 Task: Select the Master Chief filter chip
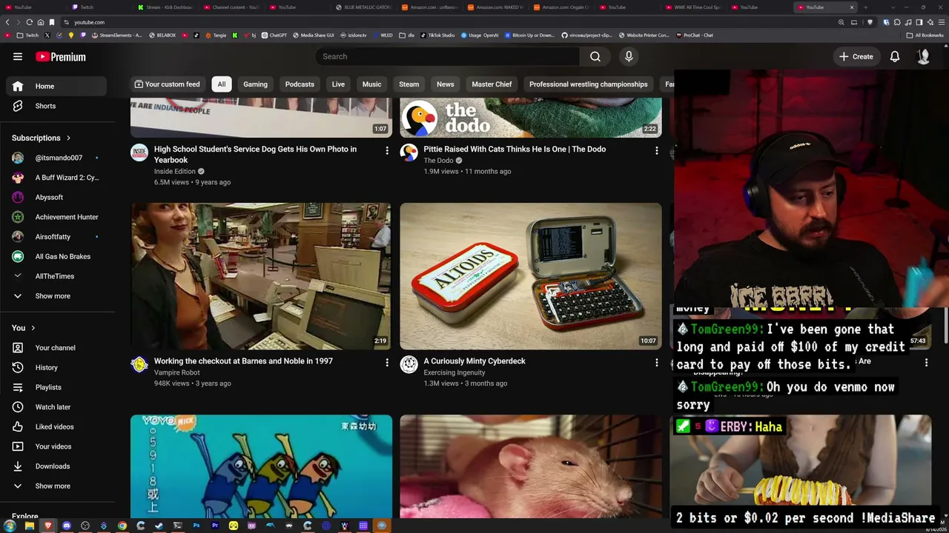[492, 84]
